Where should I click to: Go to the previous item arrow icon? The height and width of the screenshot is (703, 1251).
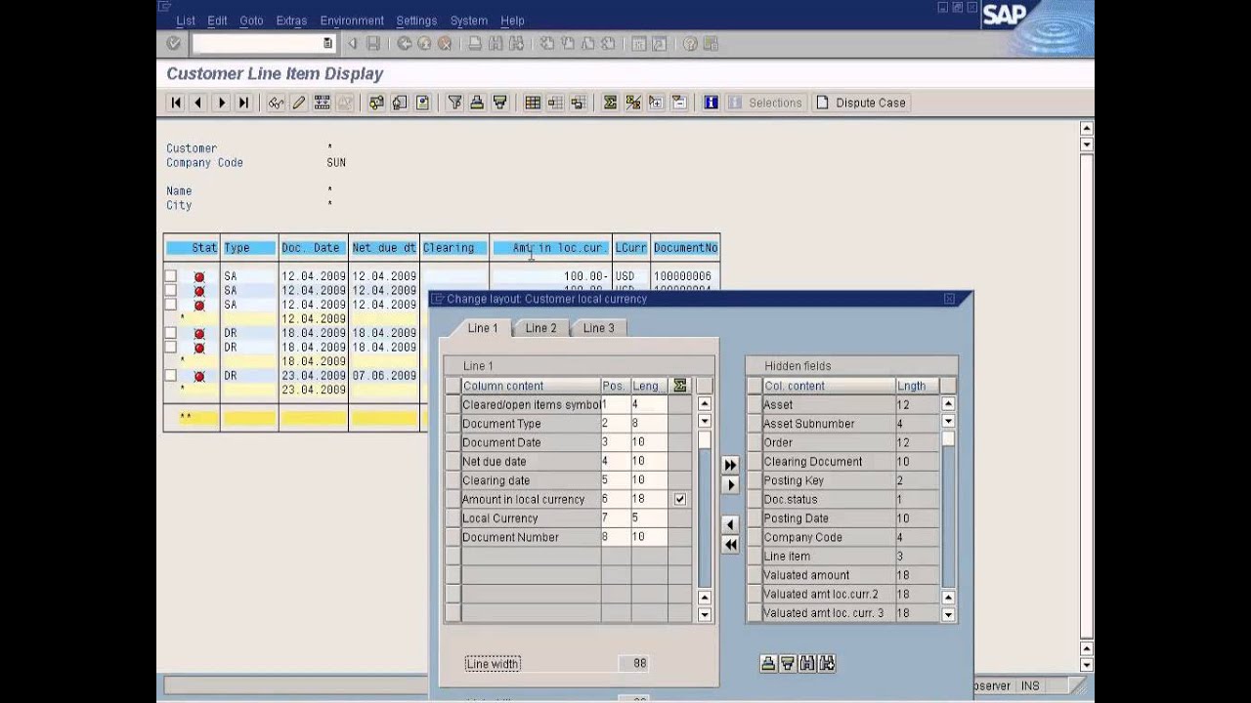click(x=198, y=103)
